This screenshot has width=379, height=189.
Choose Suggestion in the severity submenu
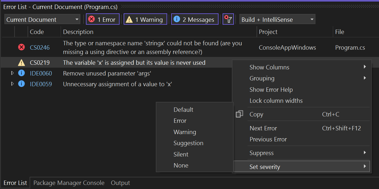188,143
